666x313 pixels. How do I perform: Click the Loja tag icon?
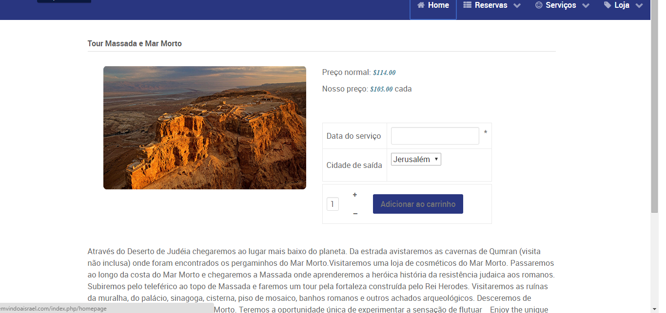click(x=607, y=5)
